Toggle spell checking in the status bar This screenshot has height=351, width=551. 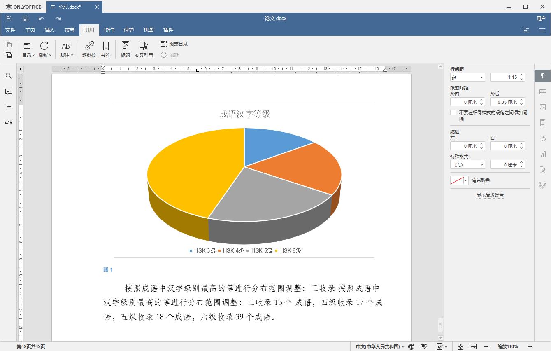click(x=423, y=346)
